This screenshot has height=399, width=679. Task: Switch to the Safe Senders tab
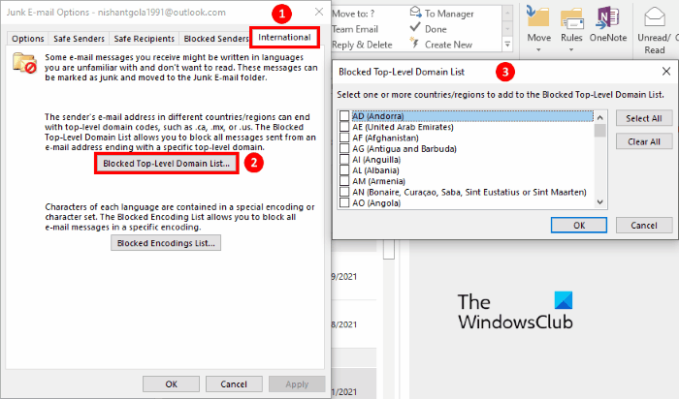[x=79, y=39]
